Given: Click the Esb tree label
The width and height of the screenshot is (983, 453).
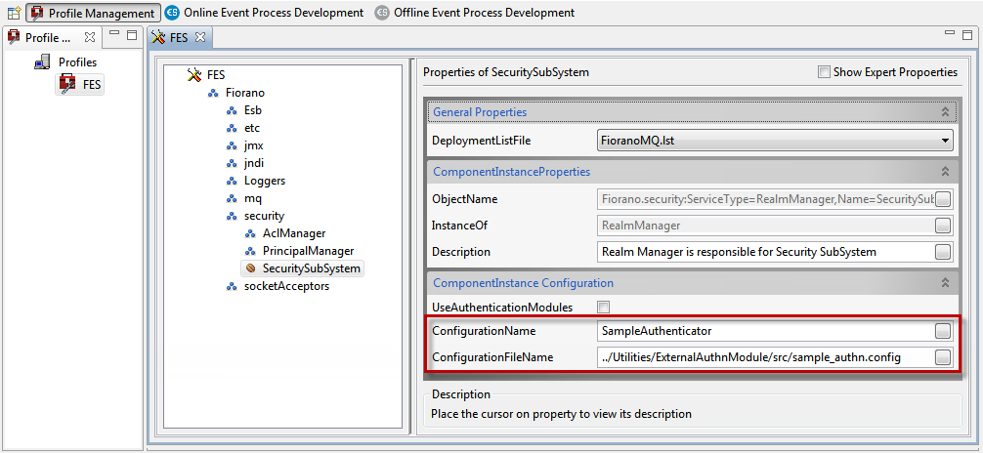Looking at the screenshot, I should point(253,111).
